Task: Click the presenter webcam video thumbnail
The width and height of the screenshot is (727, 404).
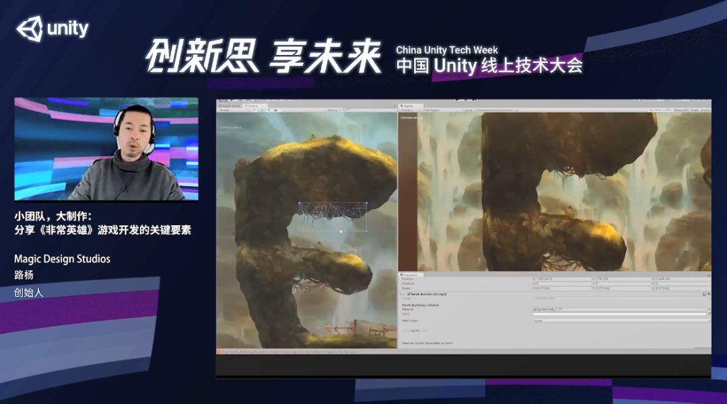Action: 106,149
